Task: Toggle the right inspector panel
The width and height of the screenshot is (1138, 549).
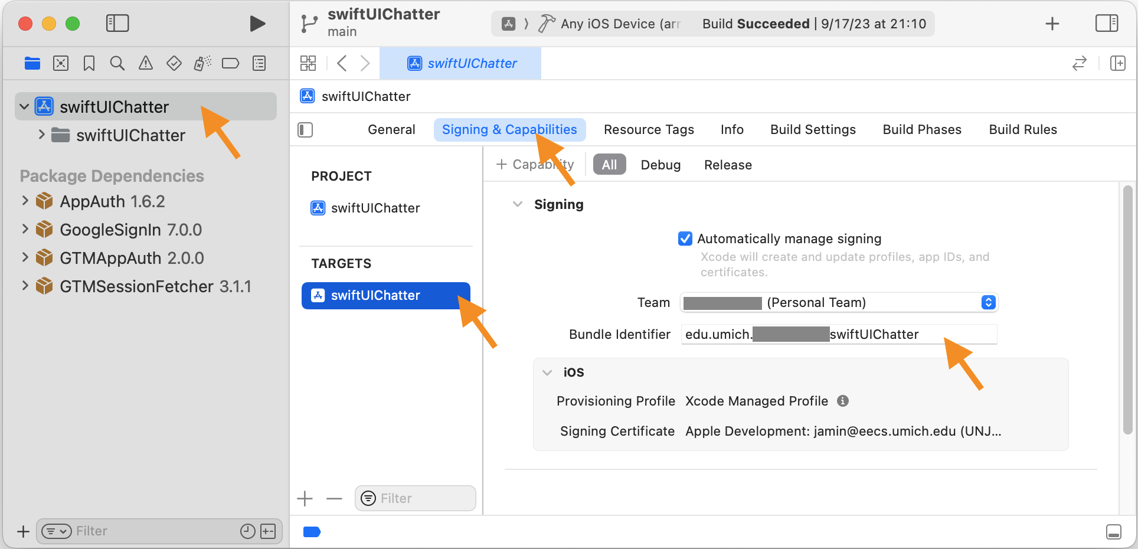Action: click(1106, 24)
